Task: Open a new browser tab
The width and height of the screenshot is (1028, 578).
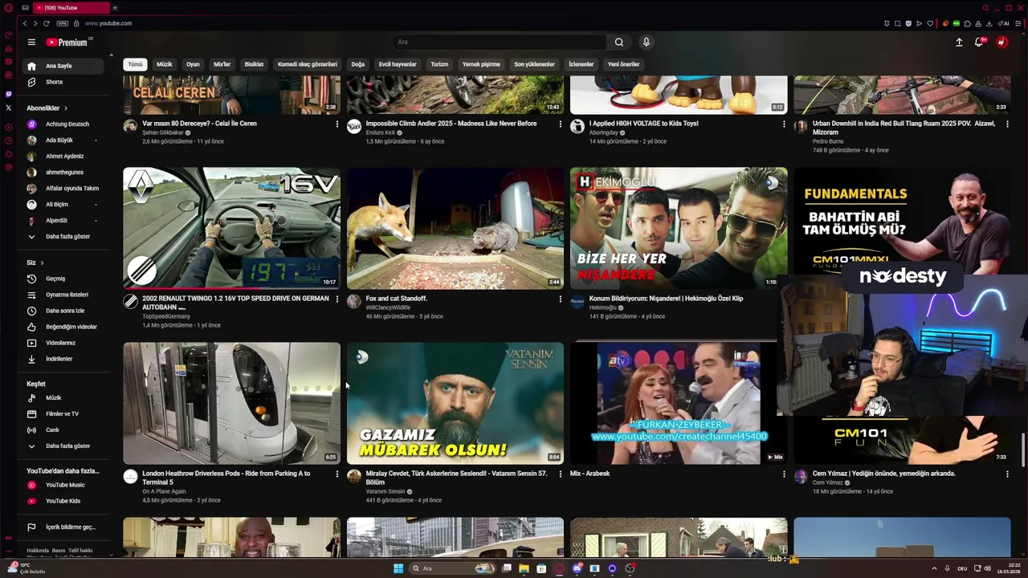Action: (114, 7)
